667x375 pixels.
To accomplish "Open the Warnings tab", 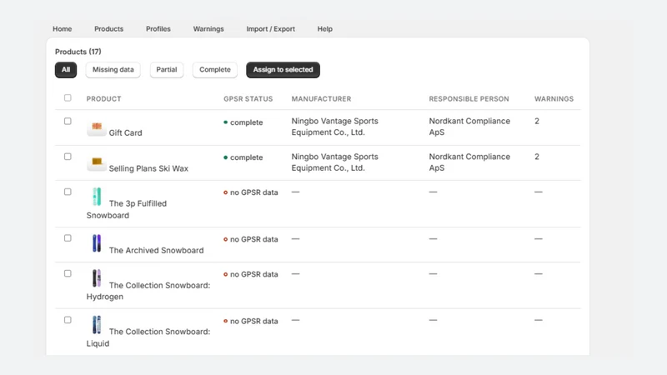I will pyautogui.click(x=208, y=29).
